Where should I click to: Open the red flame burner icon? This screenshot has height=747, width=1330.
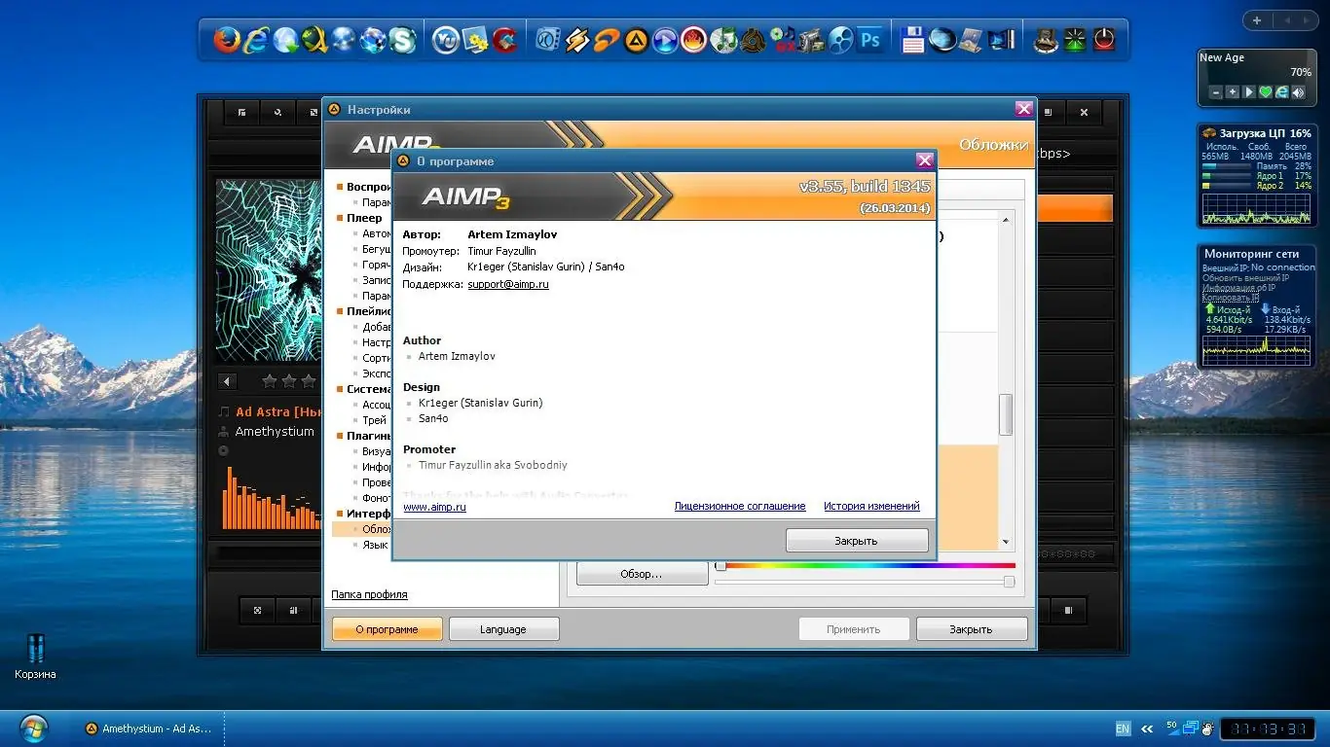[x=694, y=40]
